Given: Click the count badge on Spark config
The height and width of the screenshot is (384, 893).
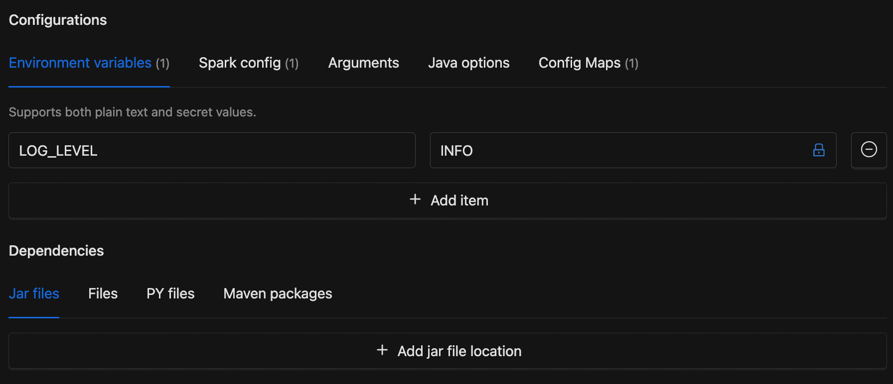Looking at the screenshot, I should pyautogui.click(x=292, y=64).
